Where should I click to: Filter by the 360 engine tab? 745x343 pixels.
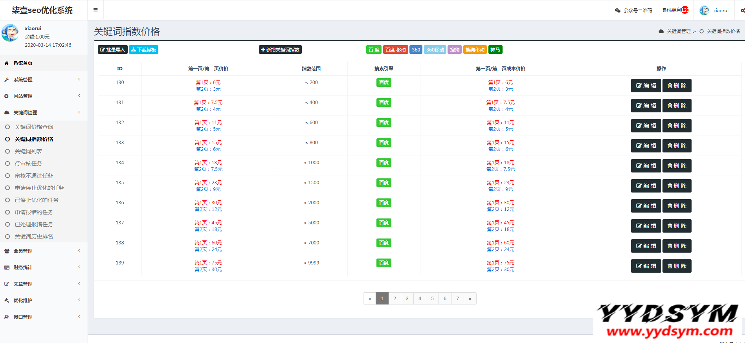(x=416, y=50)
